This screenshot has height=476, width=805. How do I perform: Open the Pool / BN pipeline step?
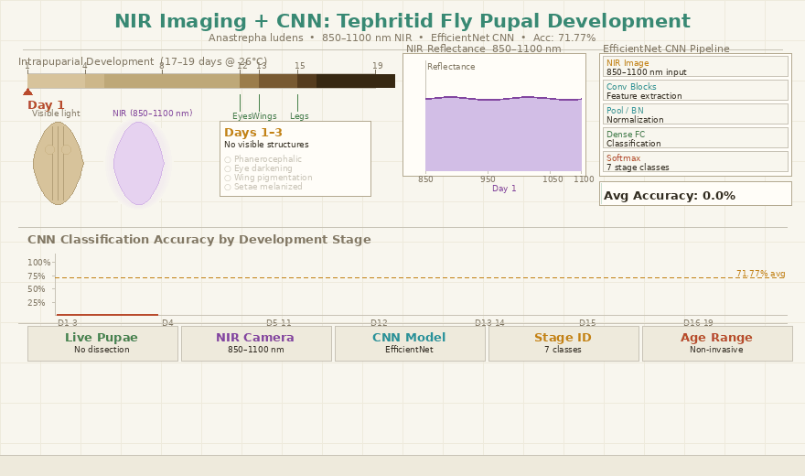(x=695, y=114)
